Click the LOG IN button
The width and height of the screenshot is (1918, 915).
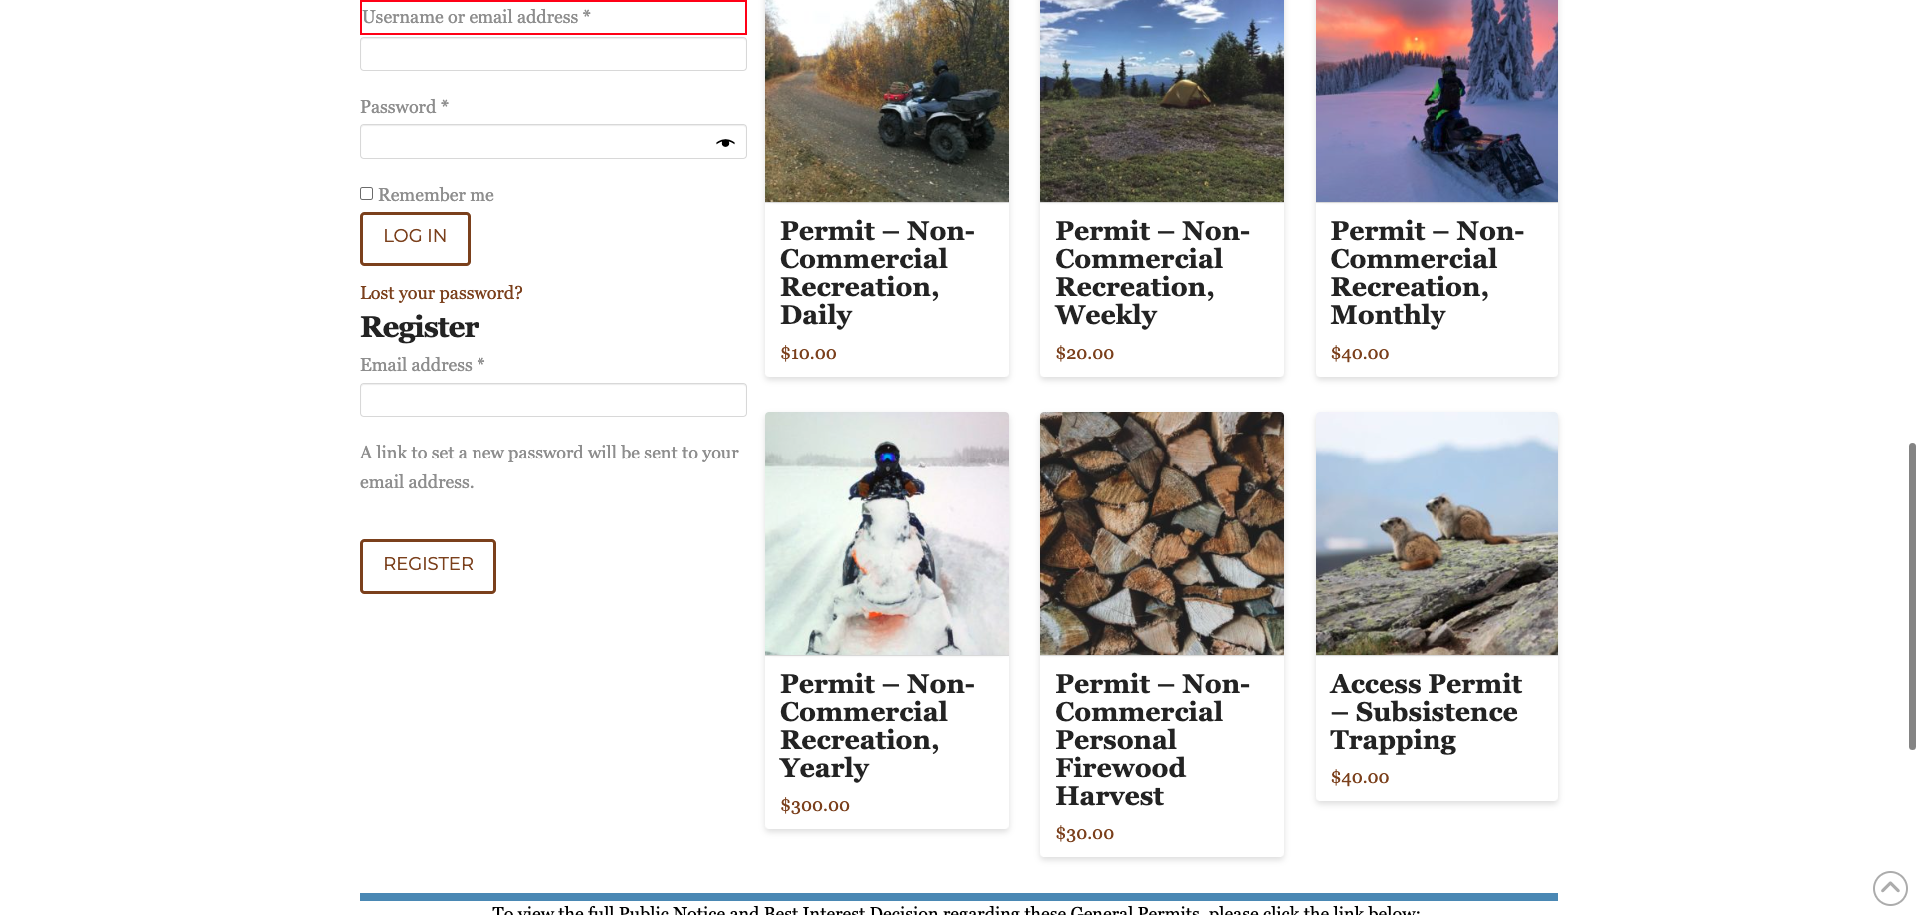[414, 238]
